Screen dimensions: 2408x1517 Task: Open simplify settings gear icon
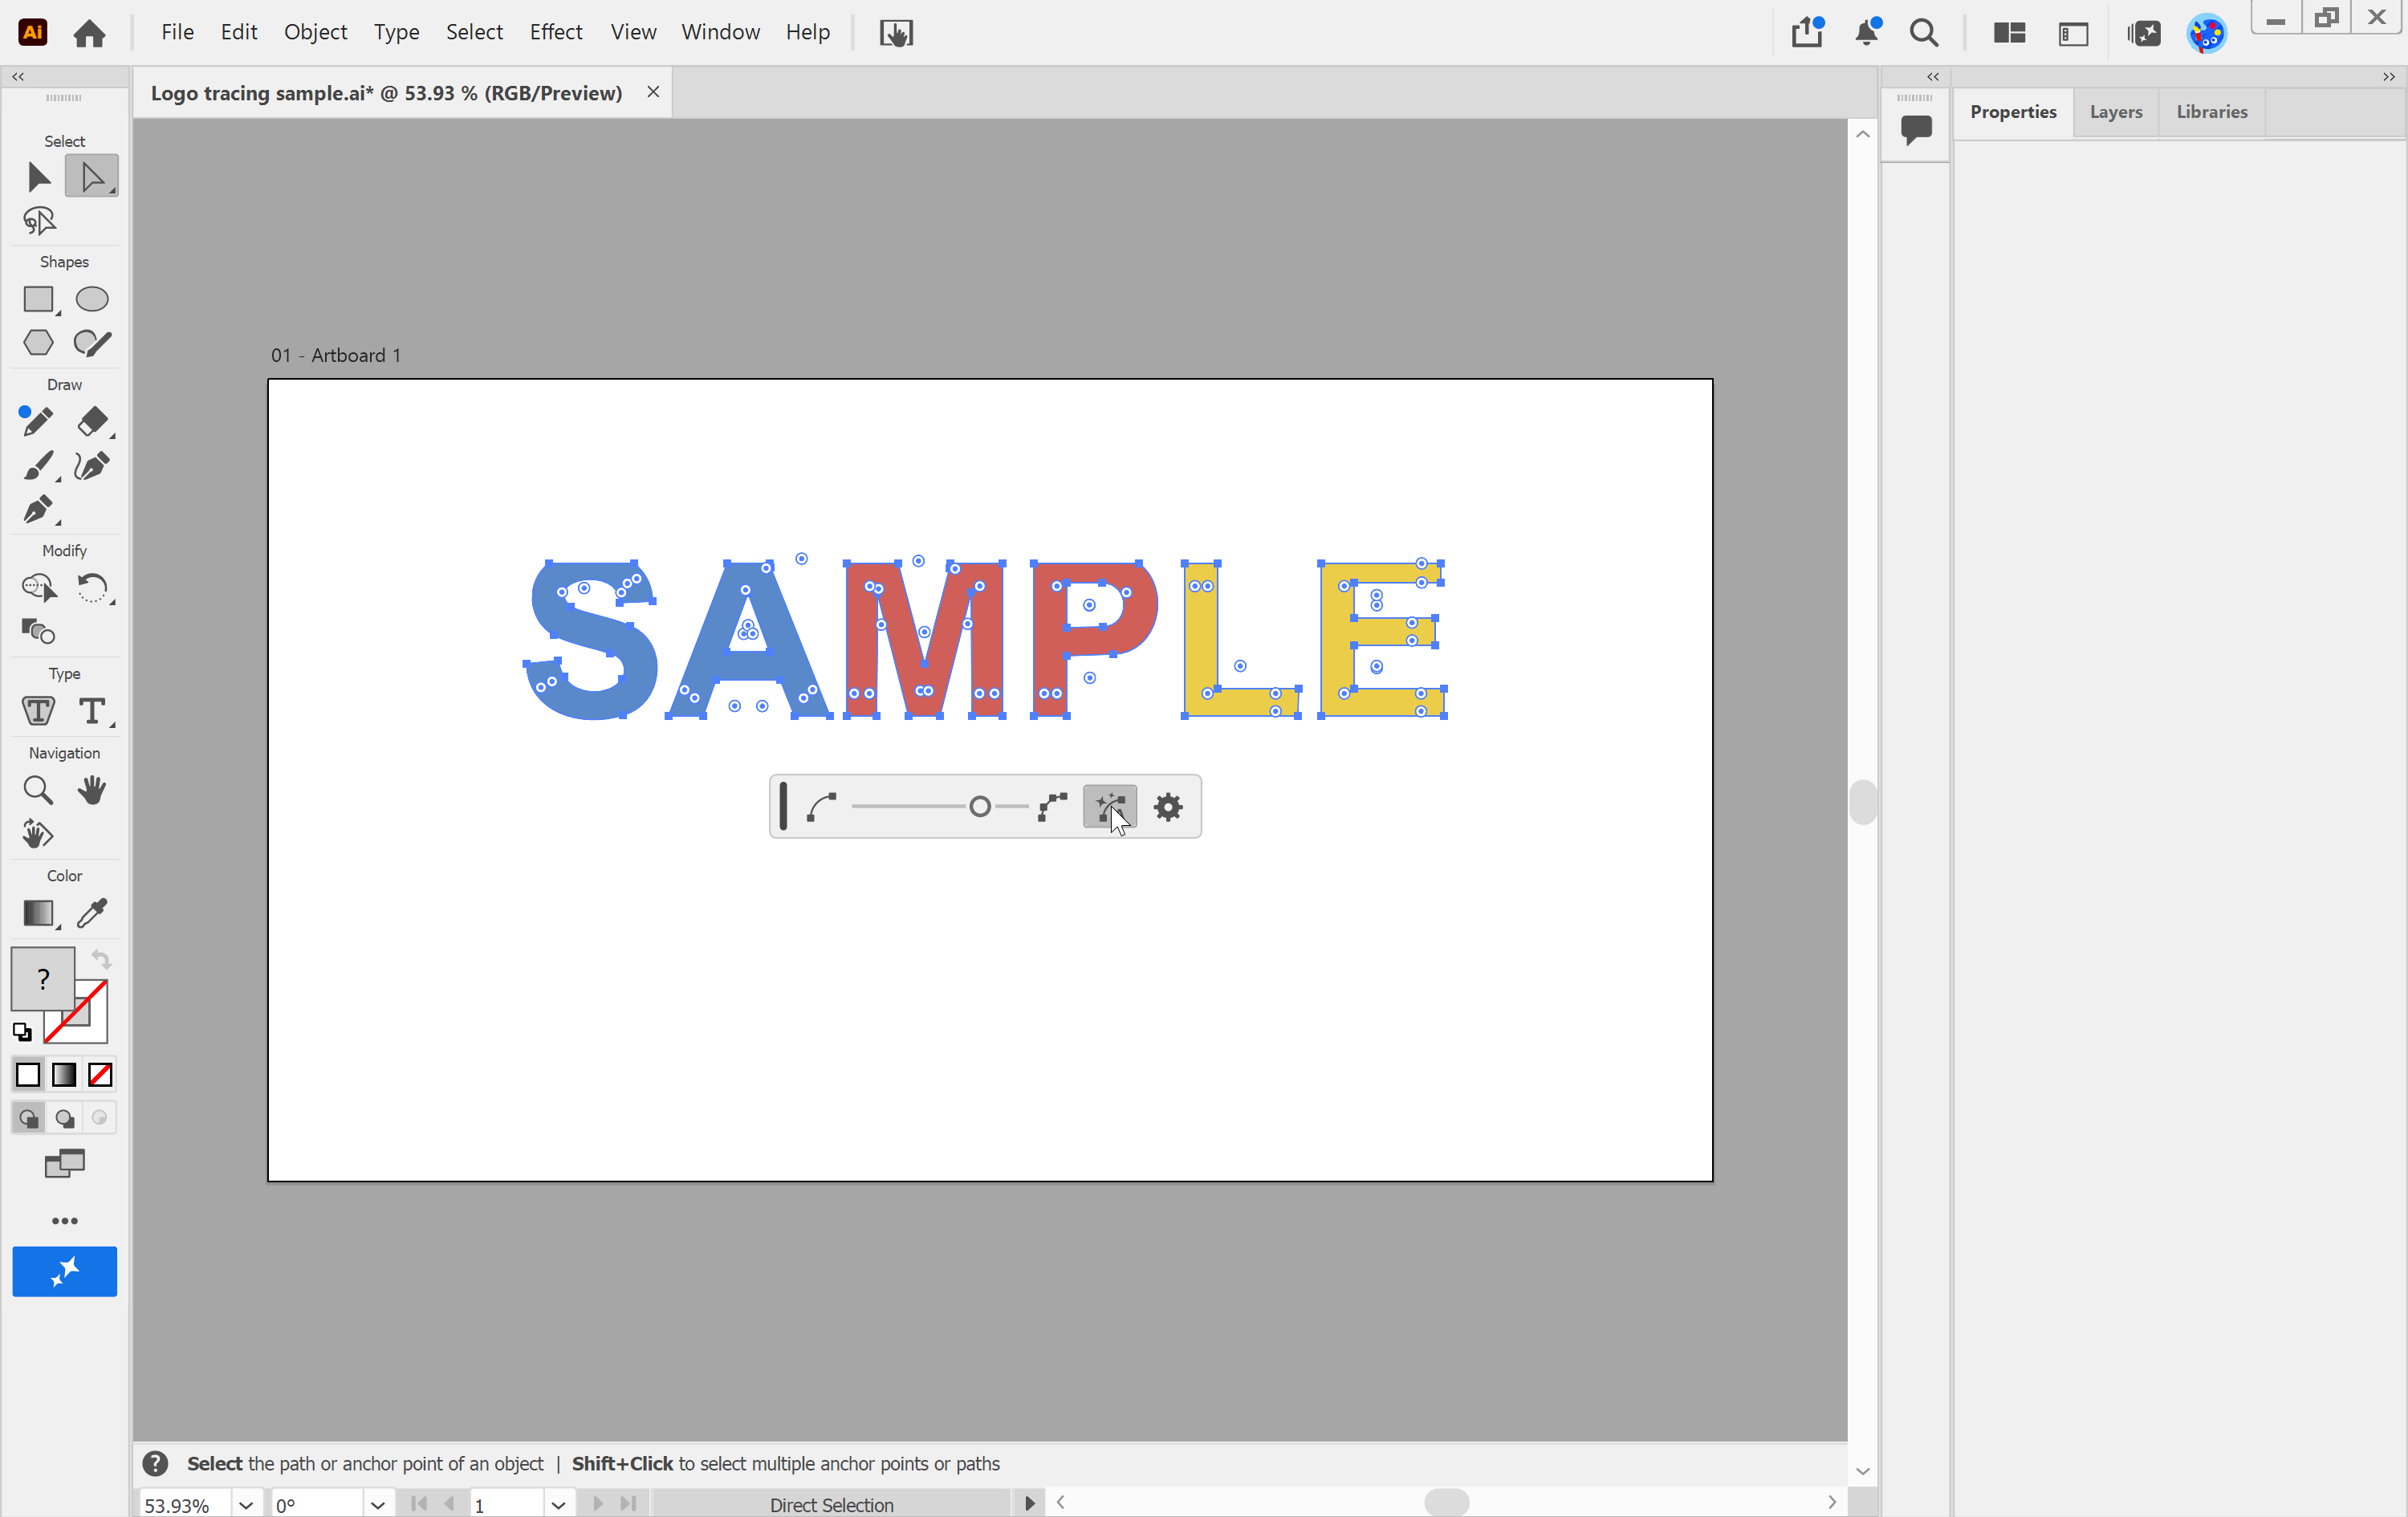(1168, 806)
